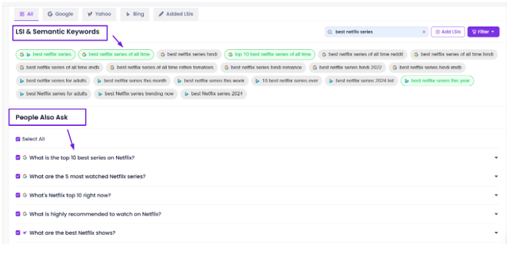
Task: Click Bing icon on best netflix series this year chip
Action: [407, 81]
